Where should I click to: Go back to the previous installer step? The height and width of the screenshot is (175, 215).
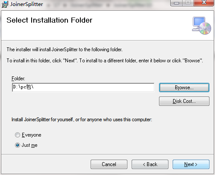[150, 164]
